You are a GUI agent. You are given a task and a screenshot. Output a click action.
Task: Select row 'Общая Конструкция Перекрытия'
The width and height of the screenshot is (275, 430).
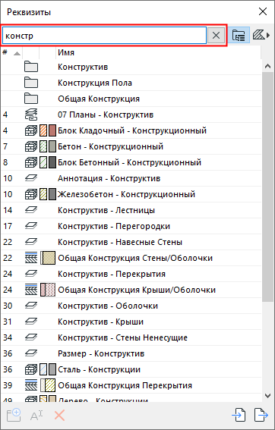[131, 385]
